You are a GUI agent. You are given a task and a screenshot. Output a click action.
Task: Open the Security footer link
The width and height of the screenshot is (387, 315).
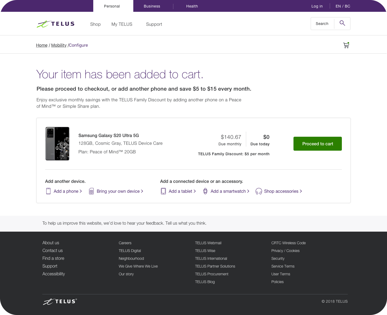point(278,258)
